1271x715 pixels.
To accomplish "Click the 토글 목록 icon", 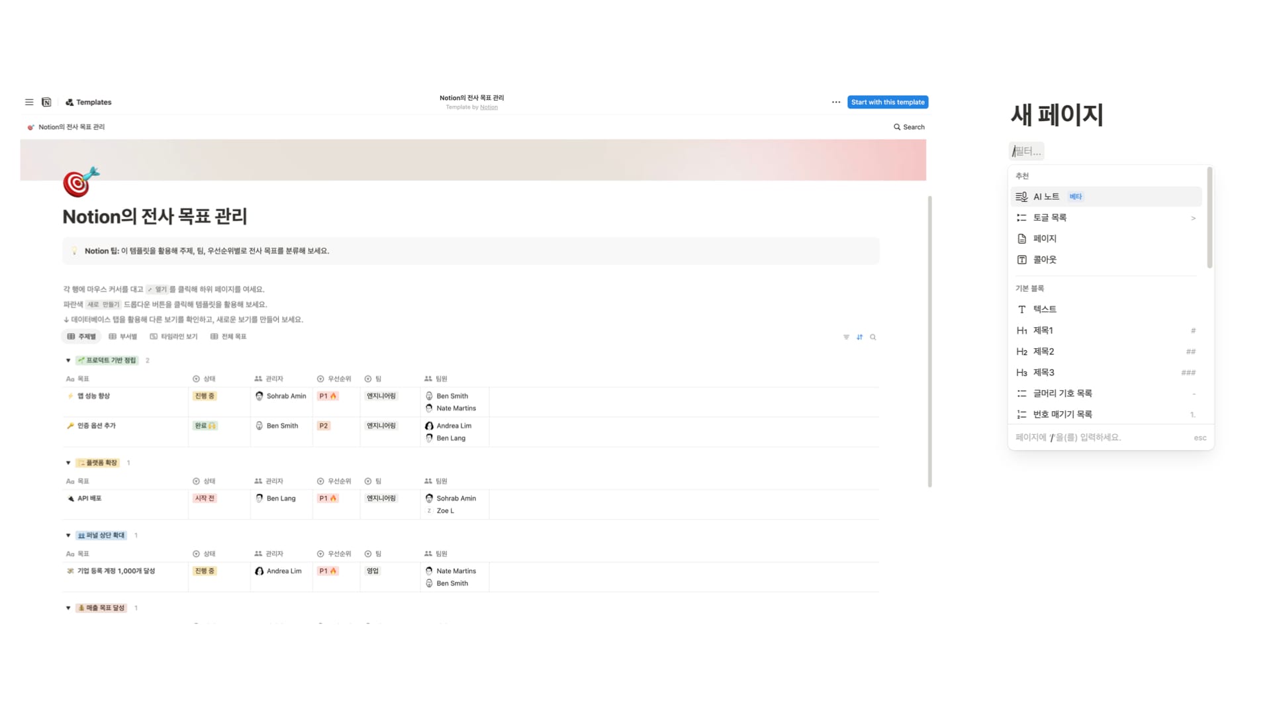I will (x=1021, y=218).
